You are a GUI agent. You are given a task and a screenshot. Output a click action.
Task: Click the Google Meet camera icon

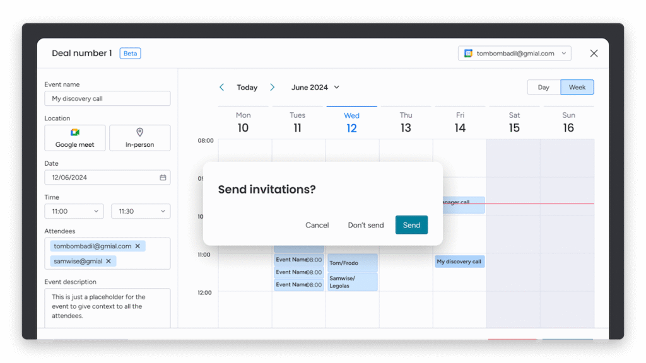click(x=75, y=132)
